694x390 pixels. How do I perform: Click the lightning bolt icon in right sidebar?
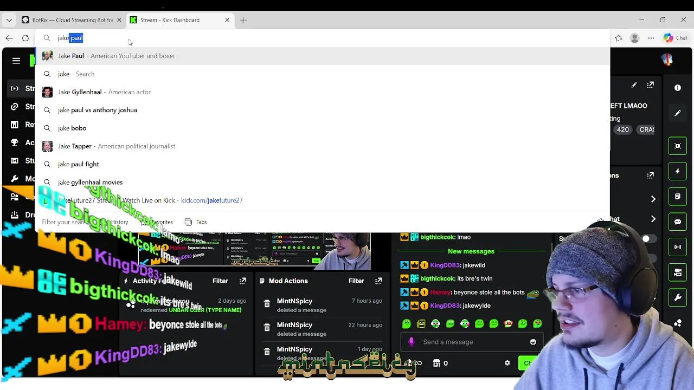click(x=678, y=171)
